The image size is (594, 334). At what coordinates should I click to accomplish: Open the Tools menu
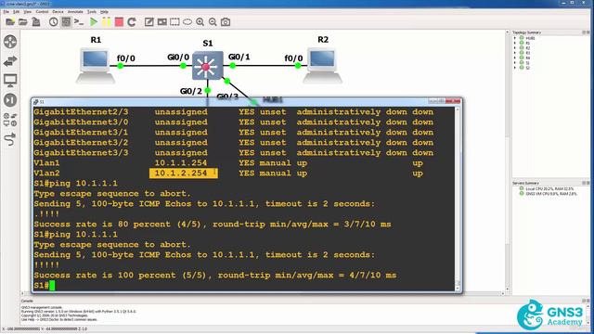point(92,12)
